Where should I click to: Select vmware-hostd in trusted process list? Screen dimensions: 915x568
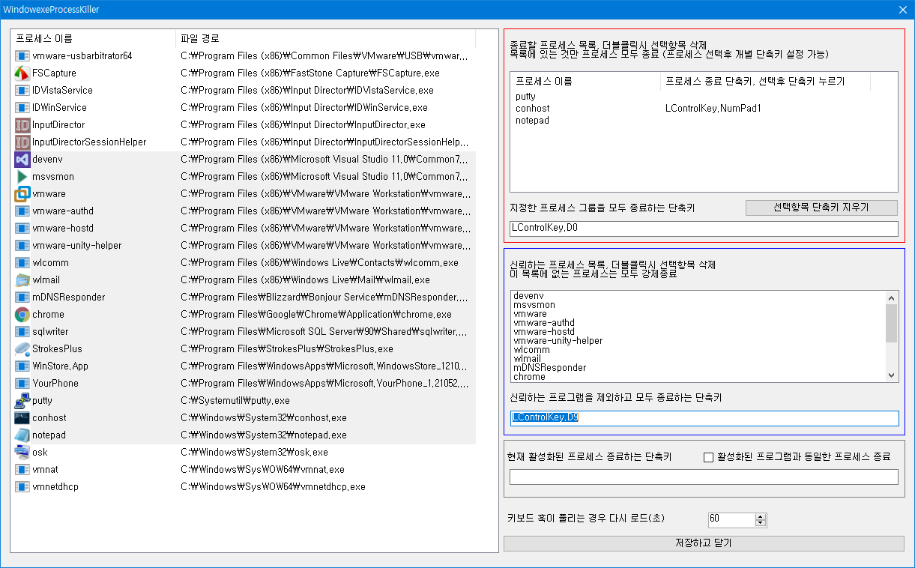[544, 332]
